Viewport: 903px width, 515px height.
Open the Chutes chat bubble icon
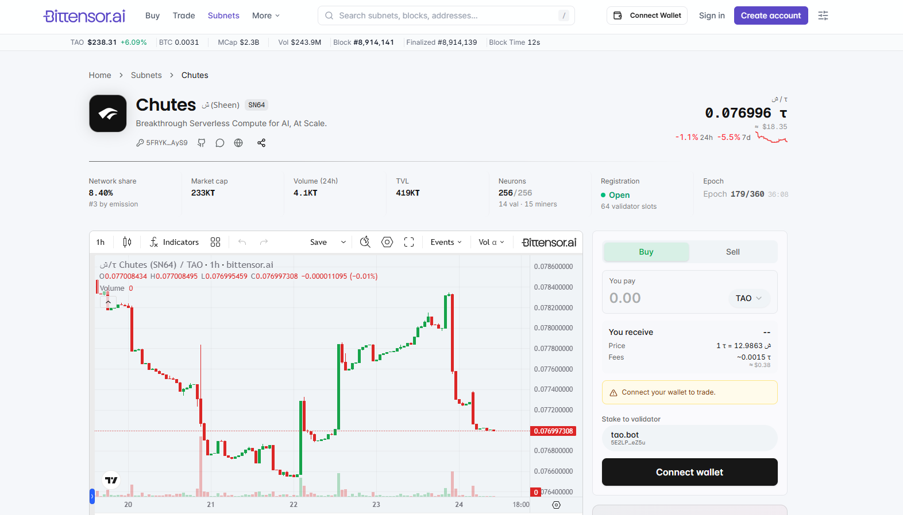(x=220, y=143)
